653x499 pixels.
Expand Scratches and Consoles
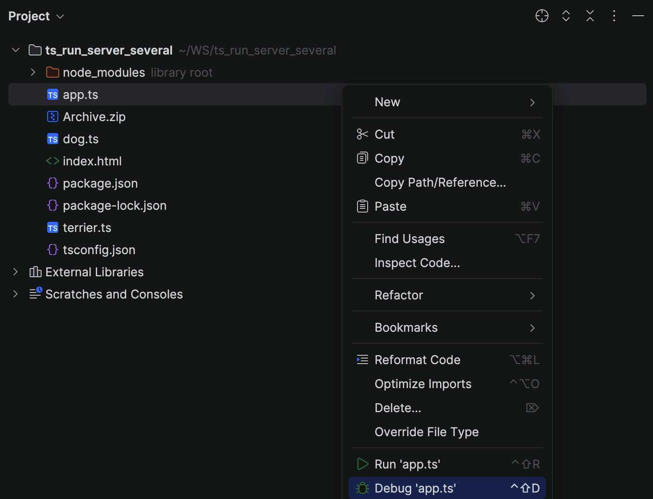click(x=15, y=294)
